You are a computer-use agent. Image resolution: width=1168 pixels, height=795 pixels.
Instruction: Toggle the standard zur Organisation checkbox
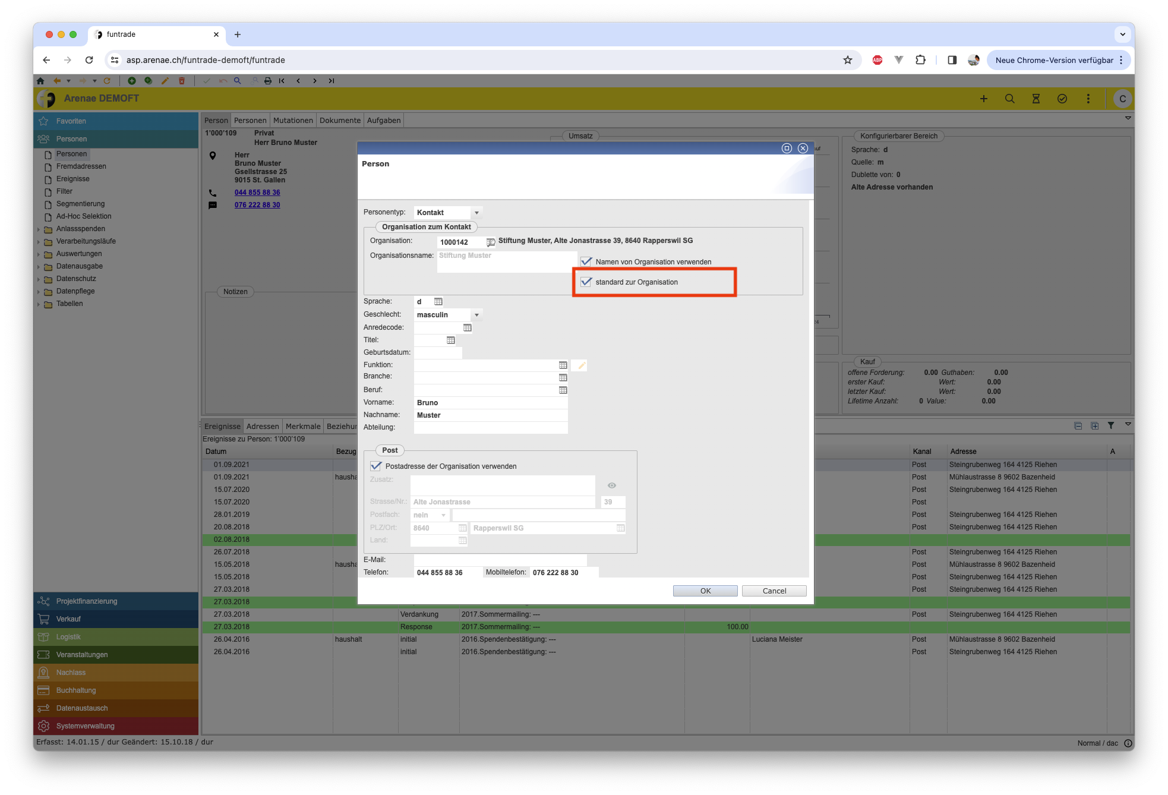586,282
